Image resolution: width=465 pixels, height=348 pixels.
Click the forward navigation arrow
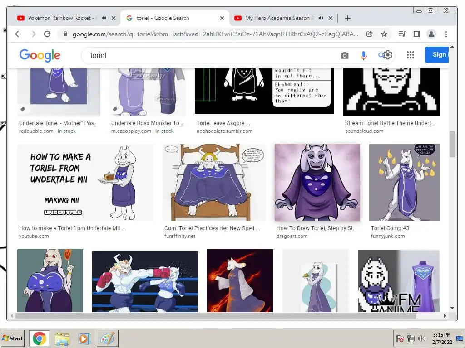33,34
